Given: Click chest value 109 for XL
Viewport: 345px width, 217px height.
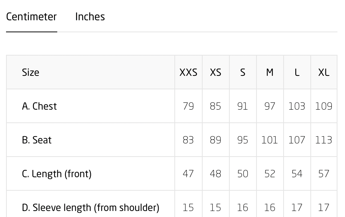Looking at the screenshot, I should coord(324,106).
